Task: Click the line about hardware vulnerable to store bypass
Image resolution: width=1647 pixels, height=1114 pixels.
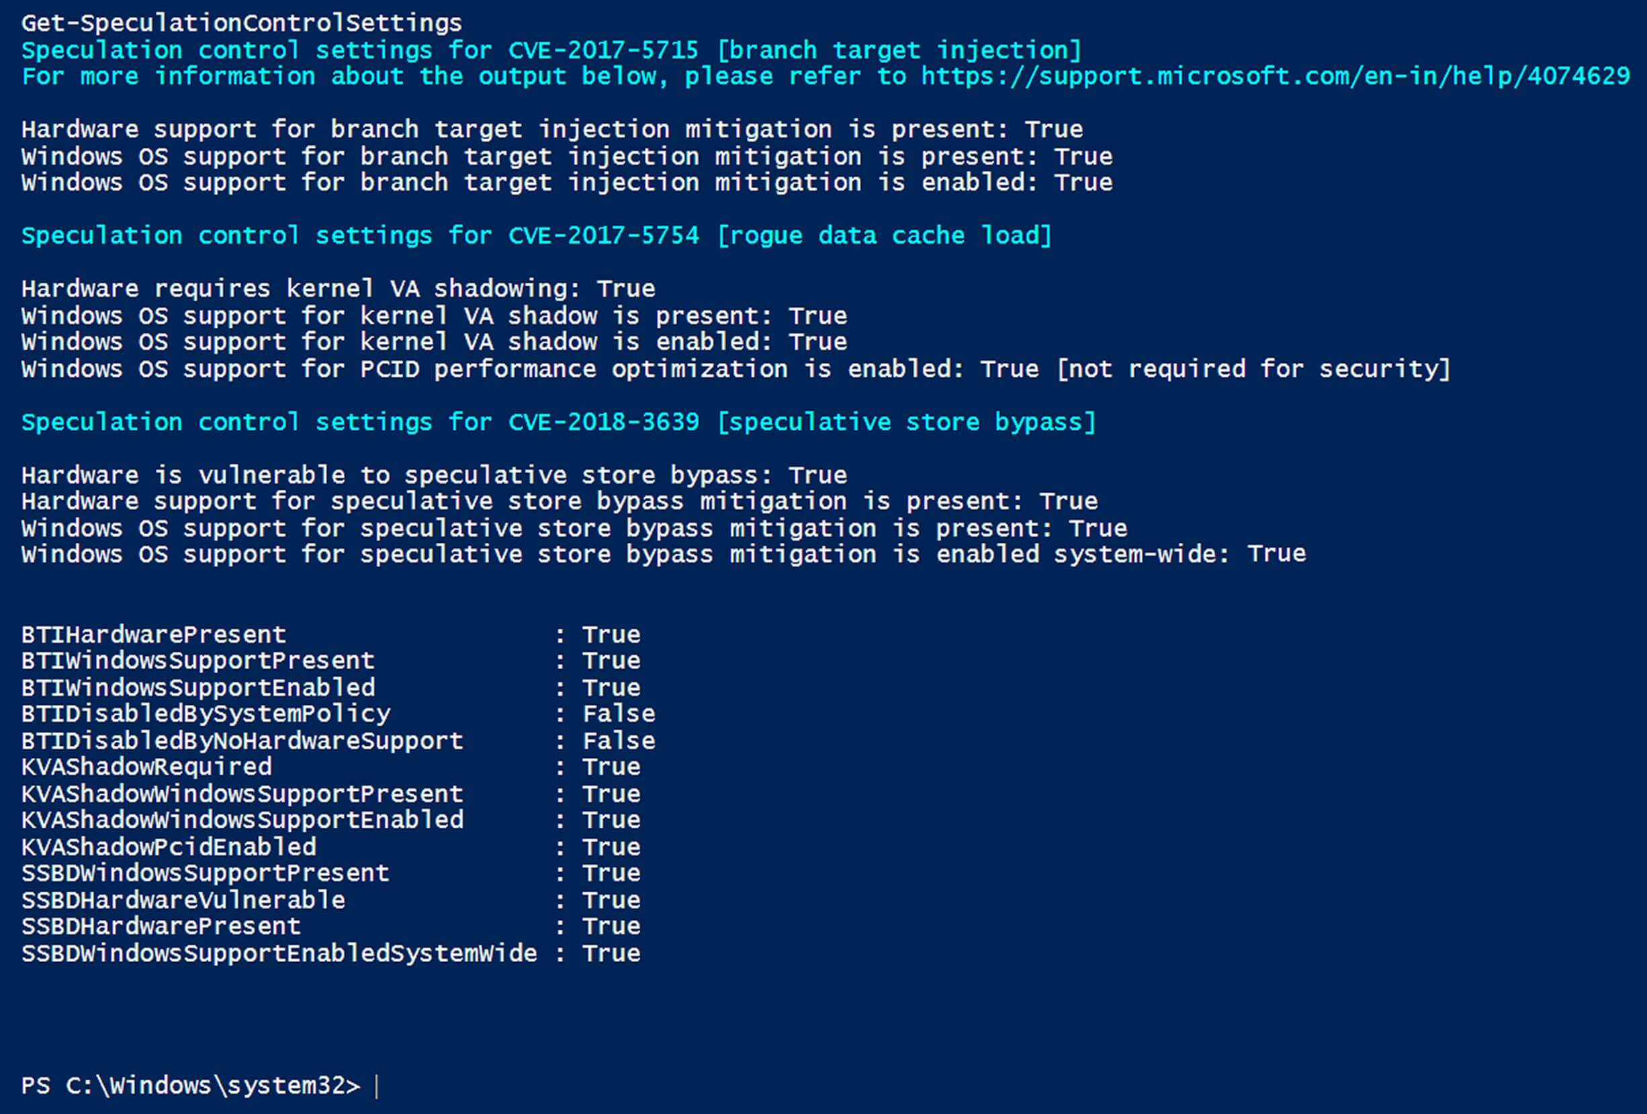Action: pos(434,474)
